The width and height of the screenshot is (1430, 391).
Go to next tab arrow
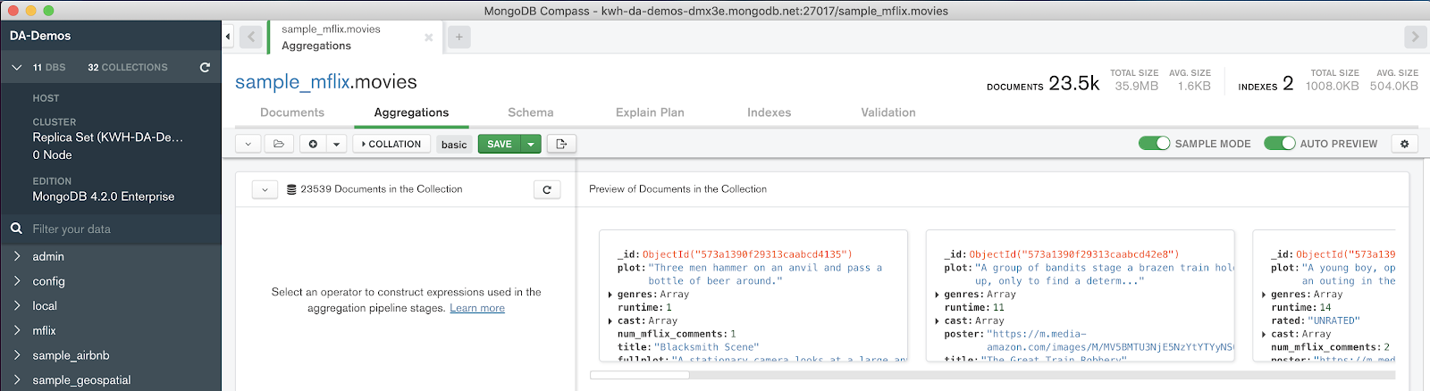click(x=1414, y=37)
